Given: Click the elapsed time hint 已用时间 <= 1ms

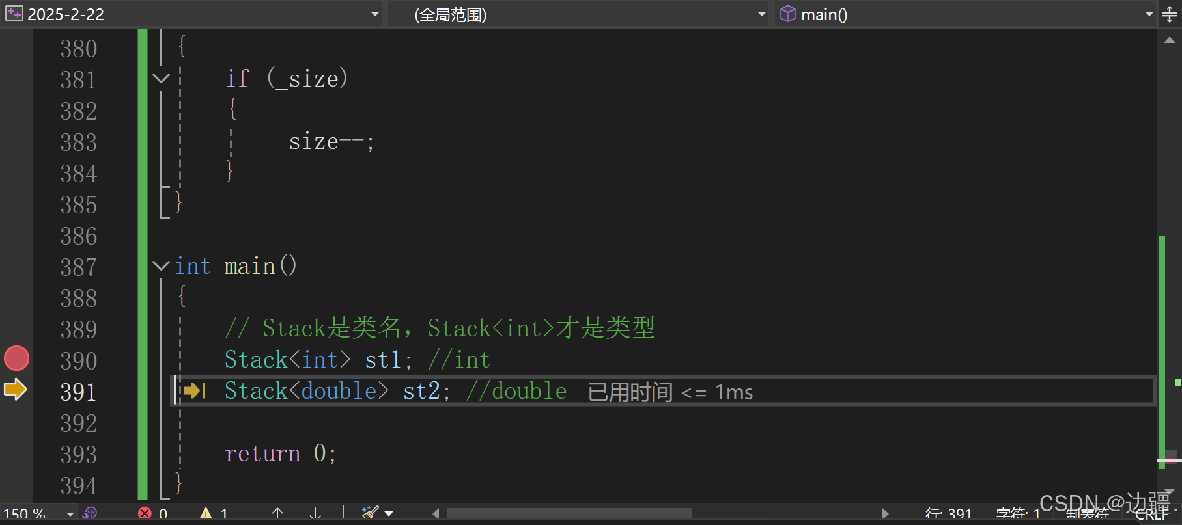Looking at the screenshot, I should [x=670, y=392].
